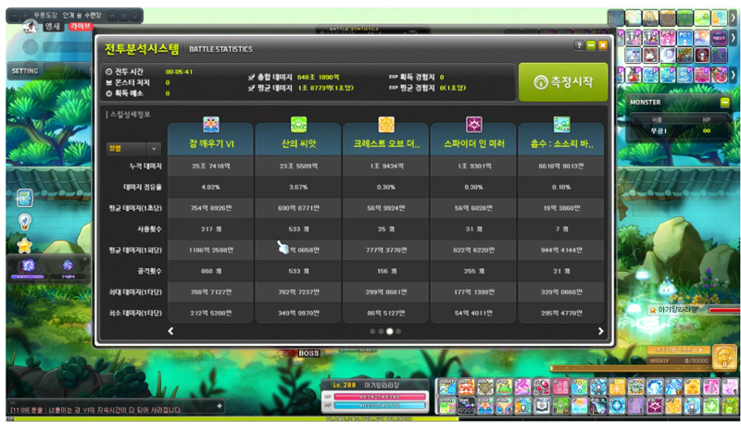Viewport: 741px width, 431px height.
Task: Open the 정렬 sort combo box
Action: pos(133,148)
